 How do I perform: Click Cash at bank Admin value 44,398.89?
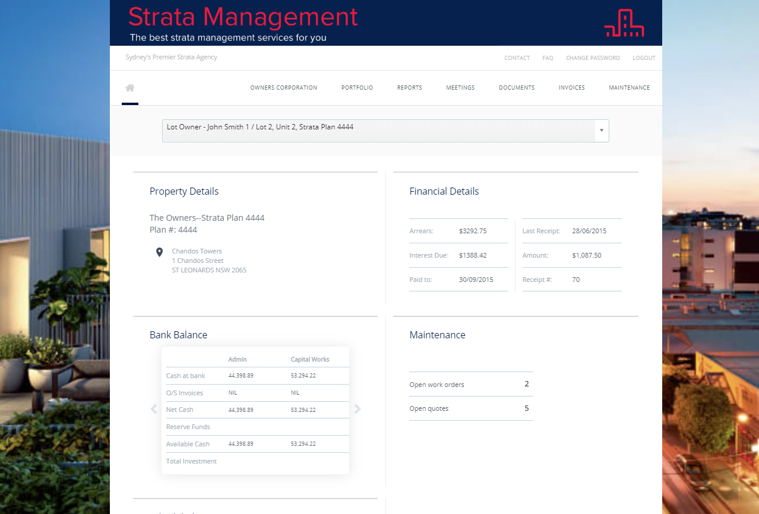241,376
